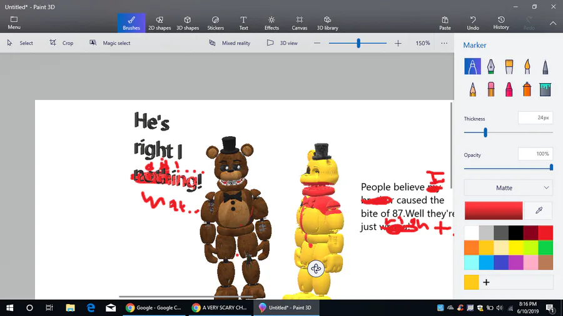Select the Crayon brush

point(509,89)
